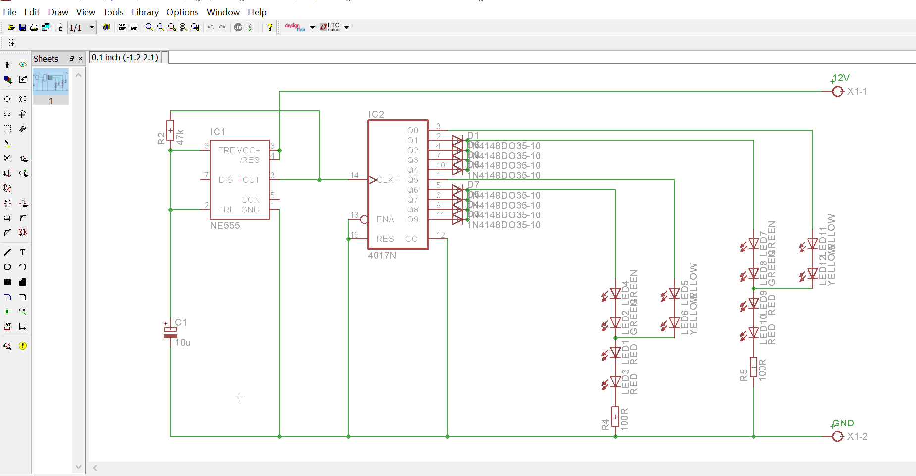Open the File menu
Screen dimensions: 916x476
tap(10, 12)
